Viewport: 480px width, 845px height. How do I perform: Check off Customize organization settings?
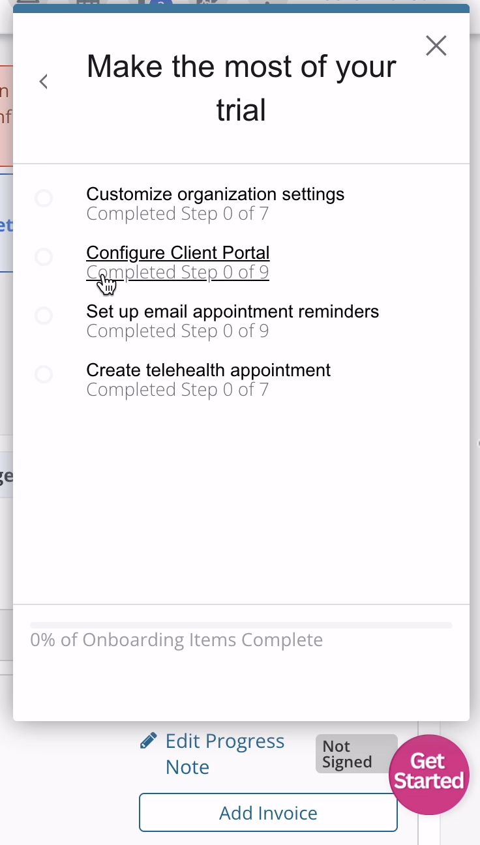click(44, 198)
